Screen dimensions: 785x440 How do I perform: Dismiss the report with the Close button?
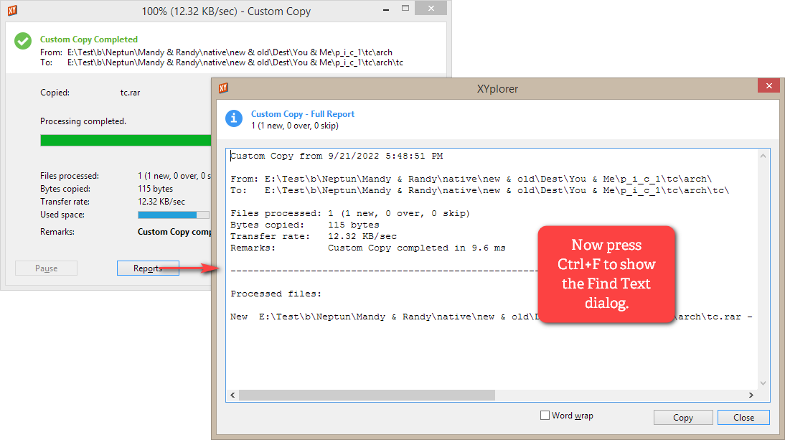pos(743,418)
